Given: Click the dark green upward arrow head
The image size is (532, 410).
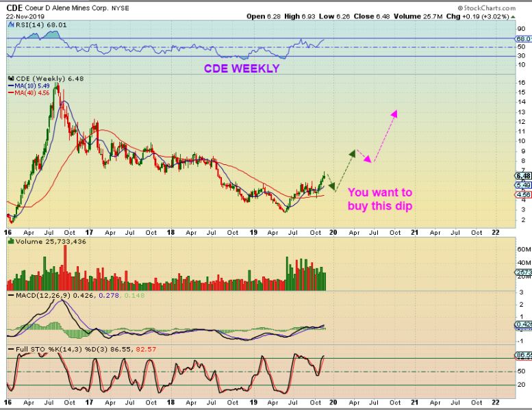Looking at the screenshot, I should [353, 153].
